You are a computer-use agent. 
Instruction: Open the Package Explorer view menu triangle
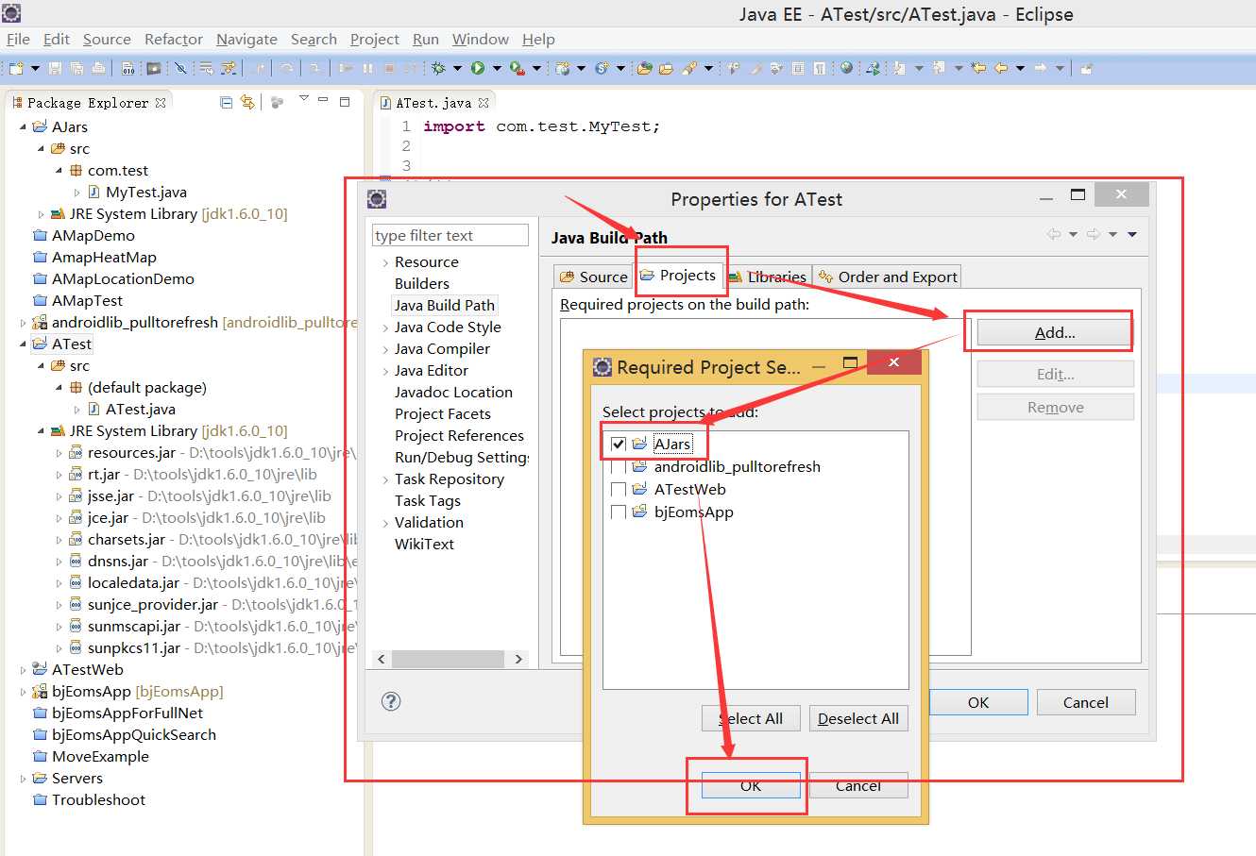click(303, 99)
